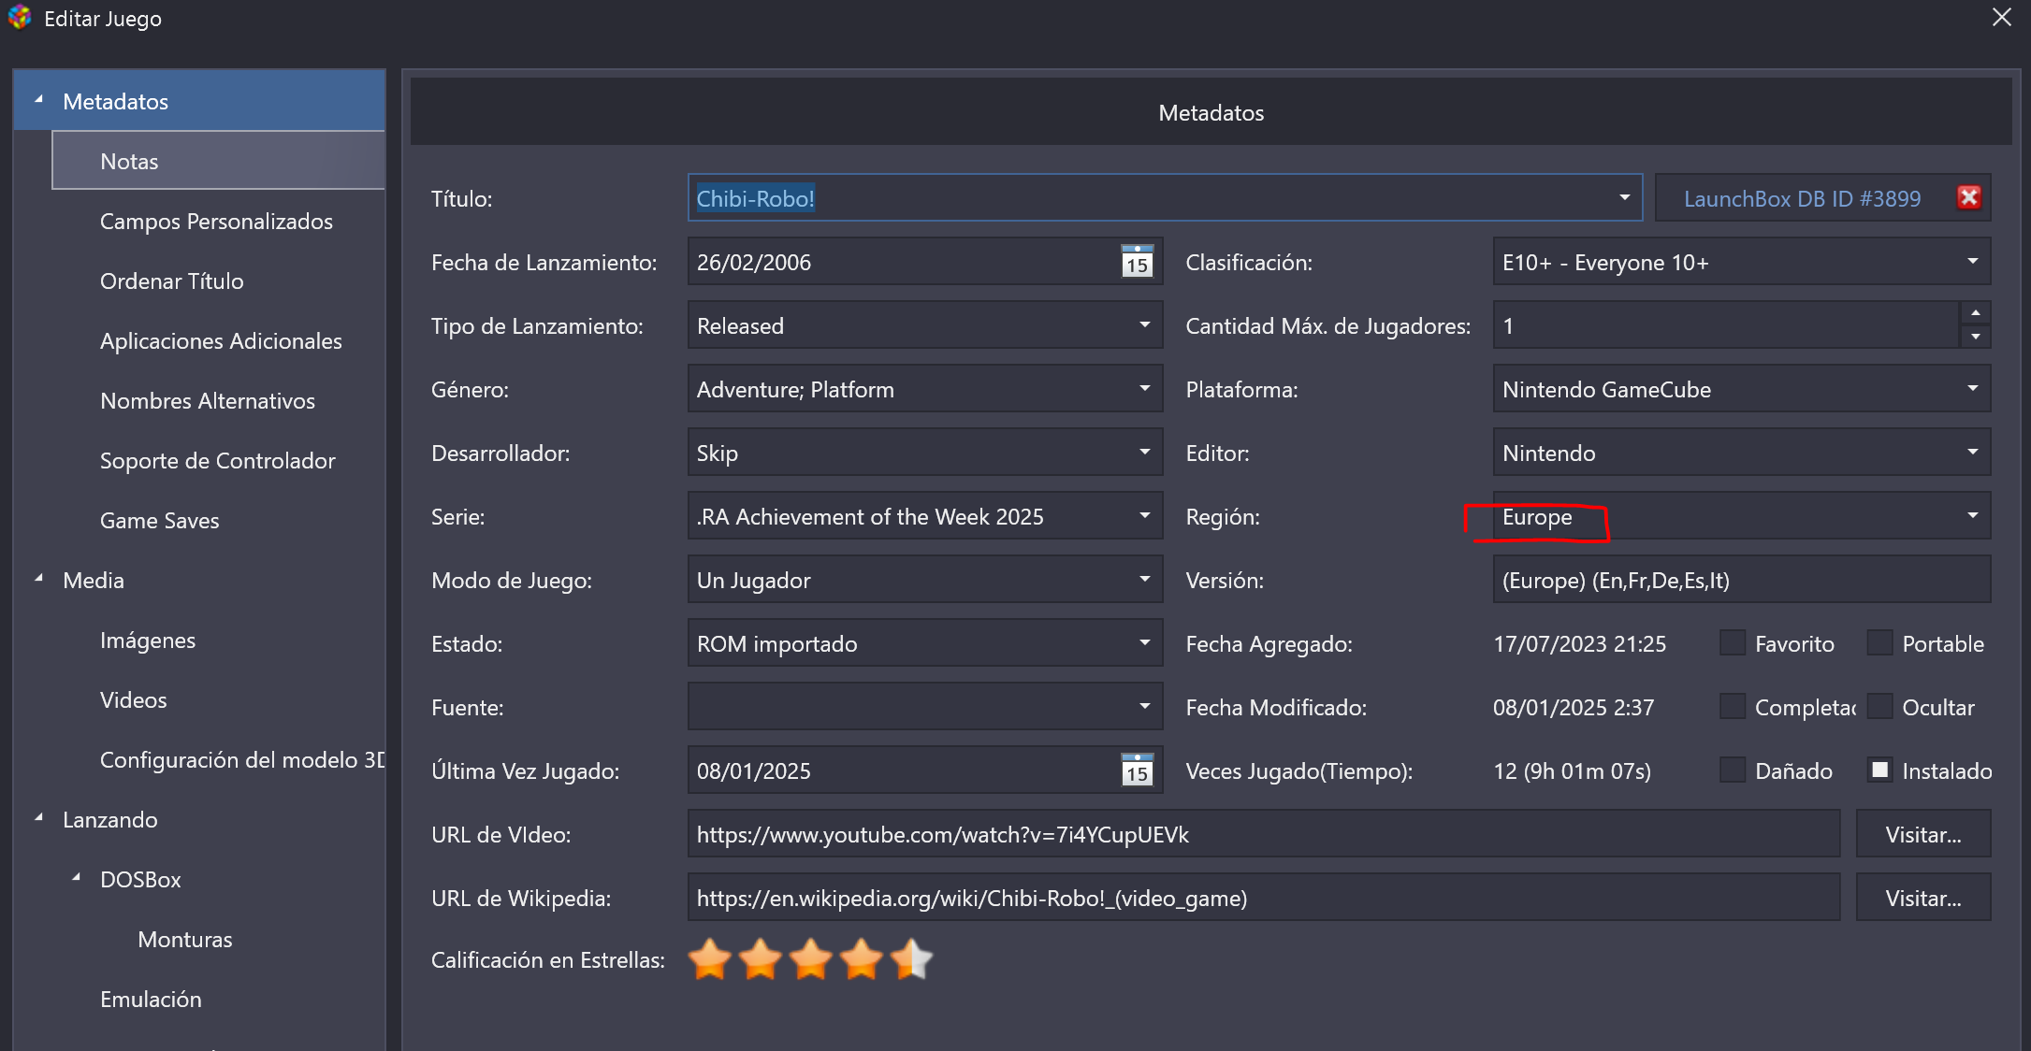
Task: Open the Tipo de Lanzamiento dropdown
Action: (x=1144, y=324)
